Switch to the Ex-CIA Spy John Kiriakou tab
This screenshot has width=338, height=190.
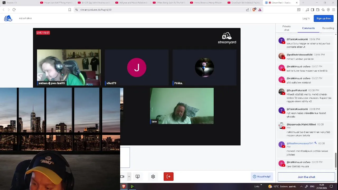pyautogui.click(x=94, y=3)
